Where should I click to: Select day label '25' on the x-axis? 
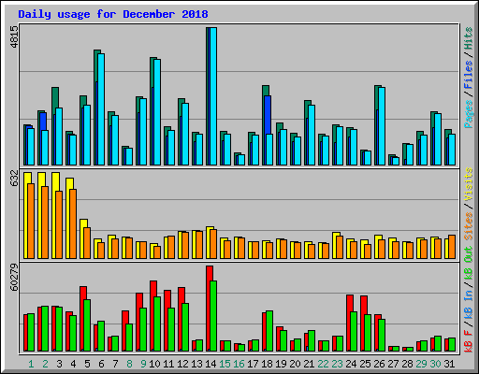click(365, 364)
